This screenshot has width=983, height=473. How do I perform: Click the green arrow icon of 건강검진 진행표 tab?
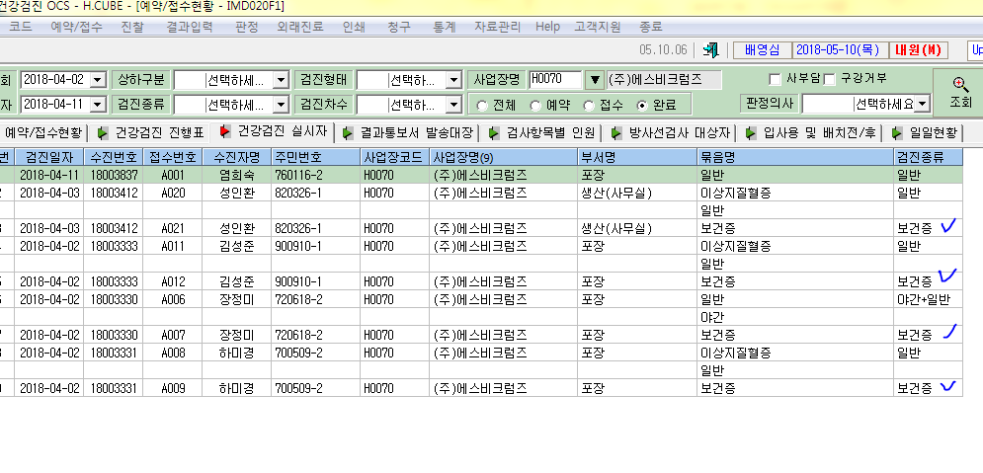pos(103,133)
